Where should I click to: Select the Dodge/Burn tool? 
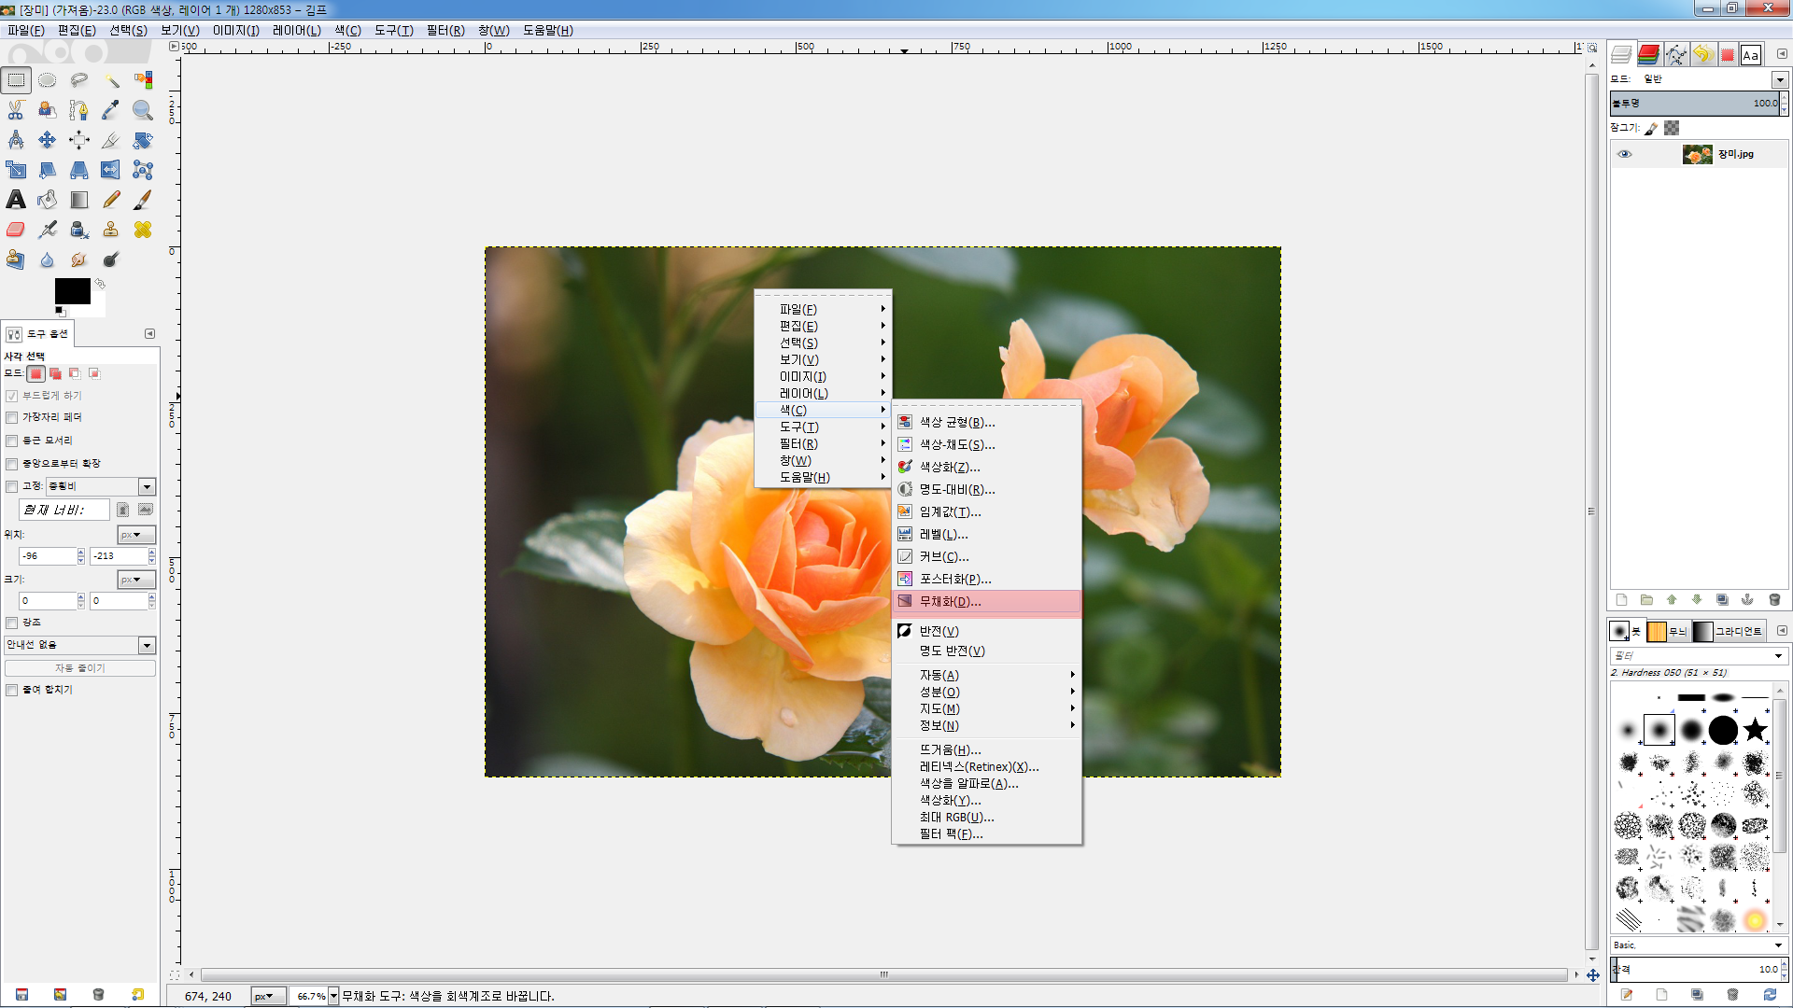[111, 259]
